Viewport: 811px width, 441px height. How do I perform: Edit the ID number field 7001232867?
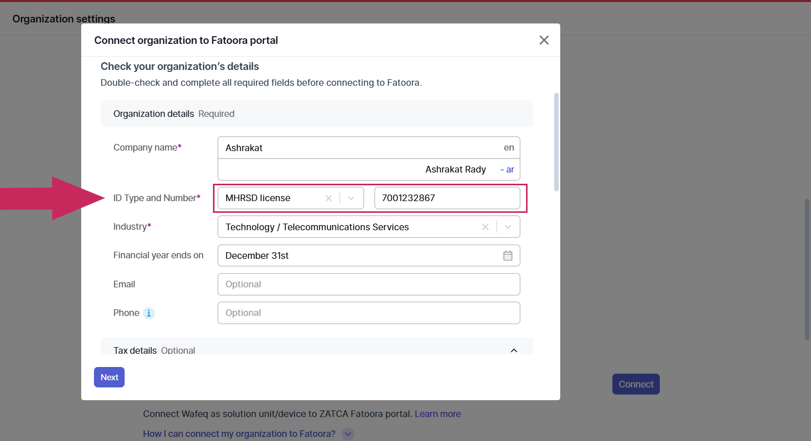(447, 198)
